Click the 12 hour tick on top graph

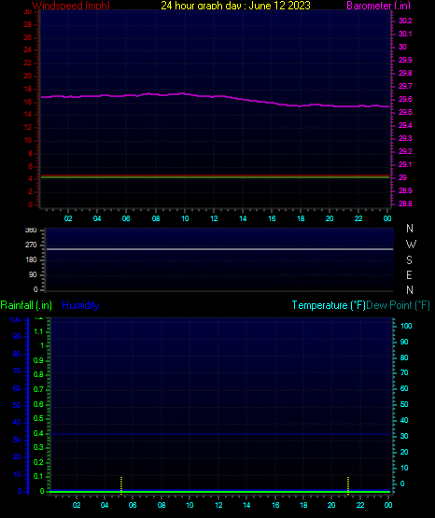coord(214,218)
